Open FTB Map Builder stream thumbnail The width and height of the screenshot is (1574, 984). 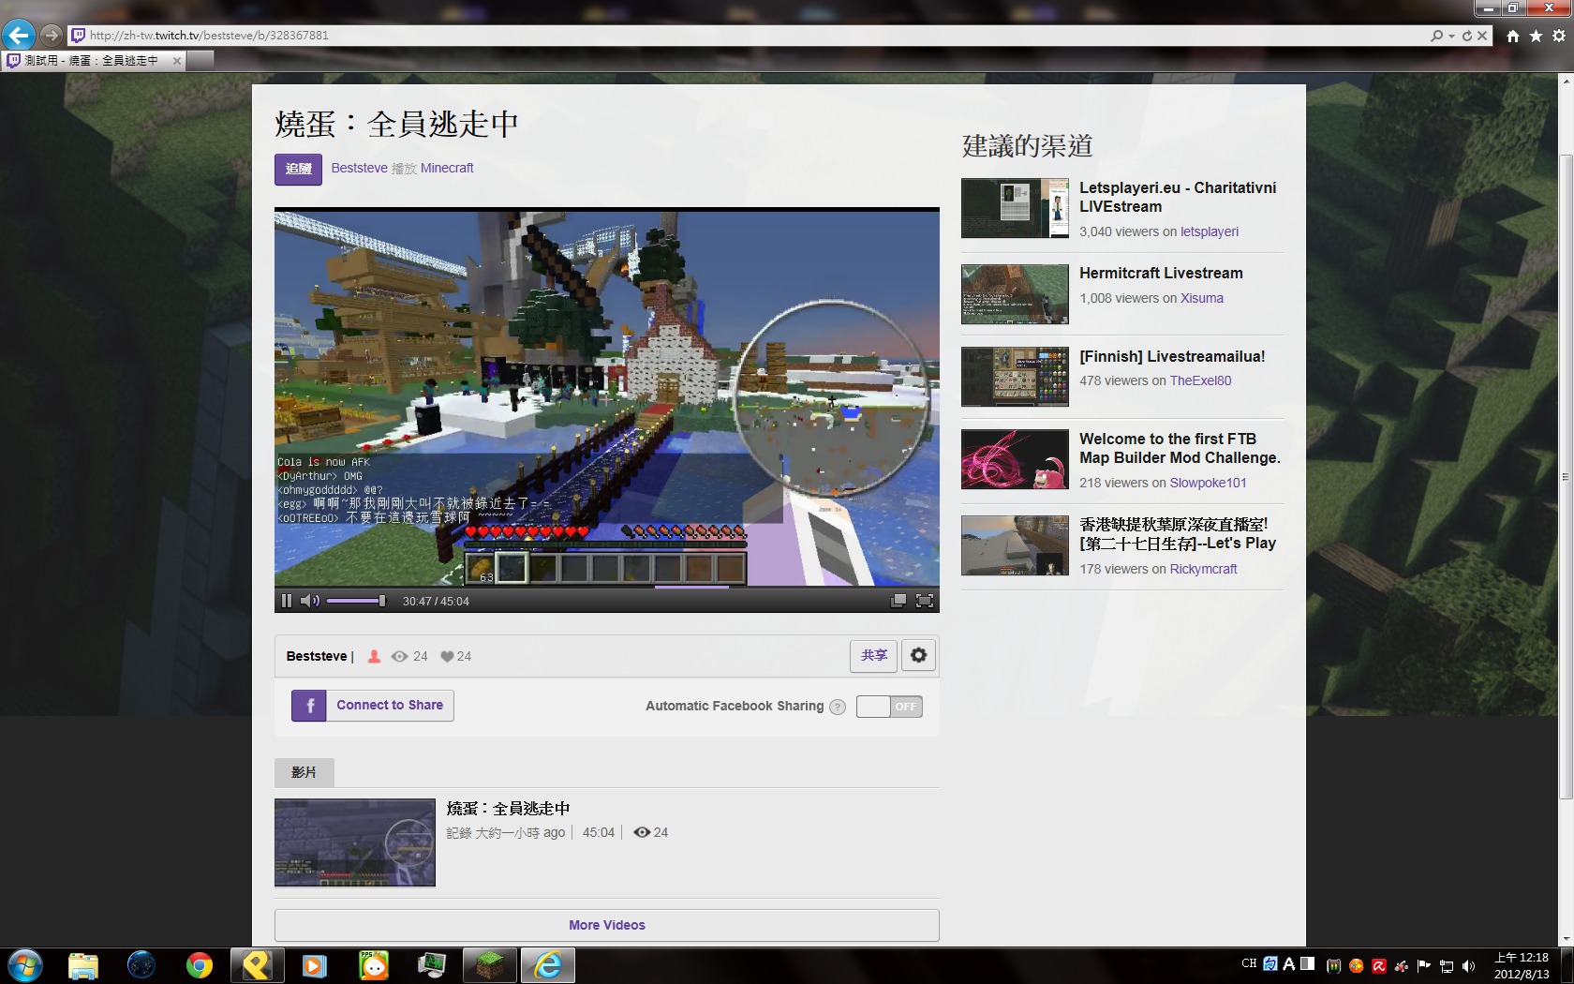click(1015, 459)
